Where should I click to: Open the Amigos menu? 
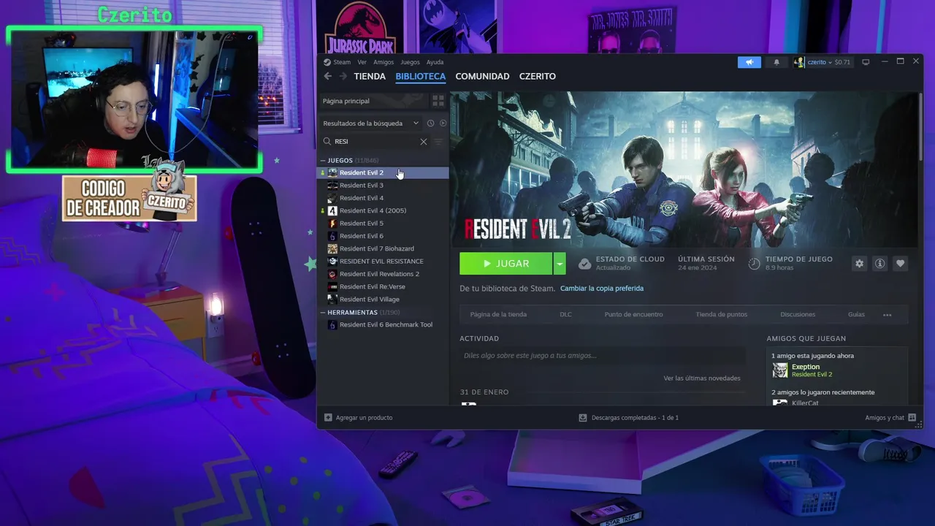[383, 62]
